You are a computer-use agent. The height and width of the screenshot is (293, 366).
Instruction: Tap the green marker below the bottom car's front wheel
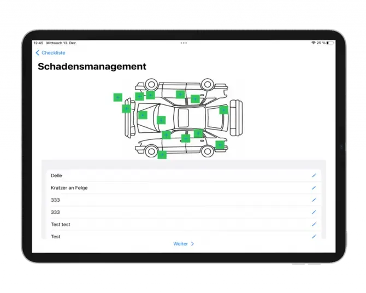click(162, 155)
